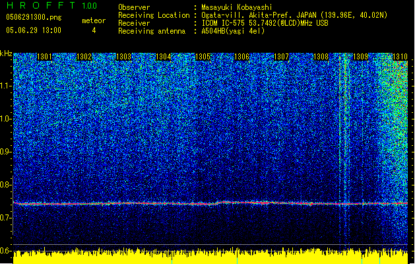Click the 1309 time marker

(x=360, y=57)
